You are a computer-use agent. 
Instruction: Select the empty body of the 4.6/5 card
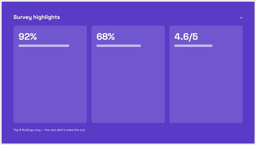click(206, 85)
